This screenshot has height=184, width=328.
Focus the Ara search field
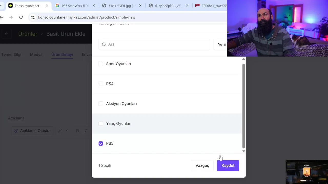[x=154, y=44]
